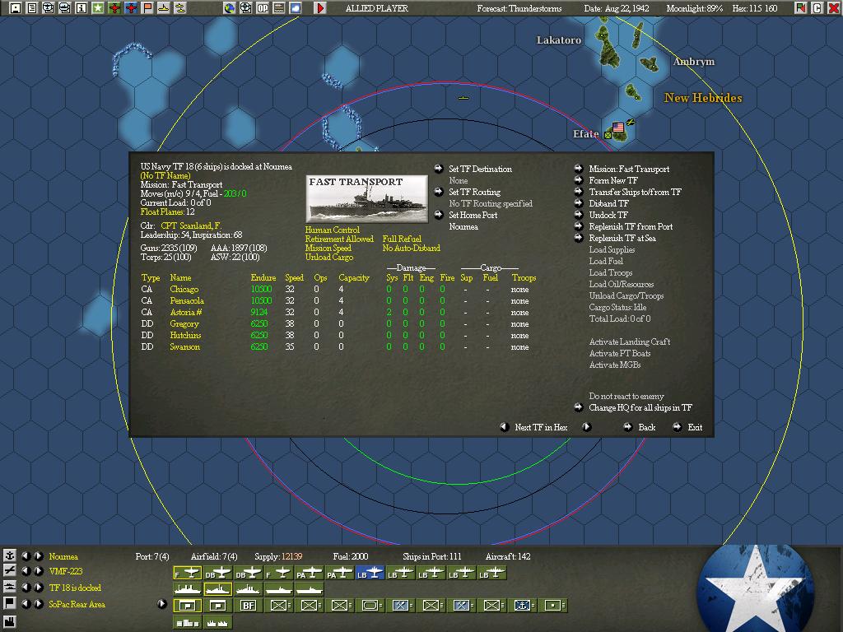Choose Undock TF

608,215
